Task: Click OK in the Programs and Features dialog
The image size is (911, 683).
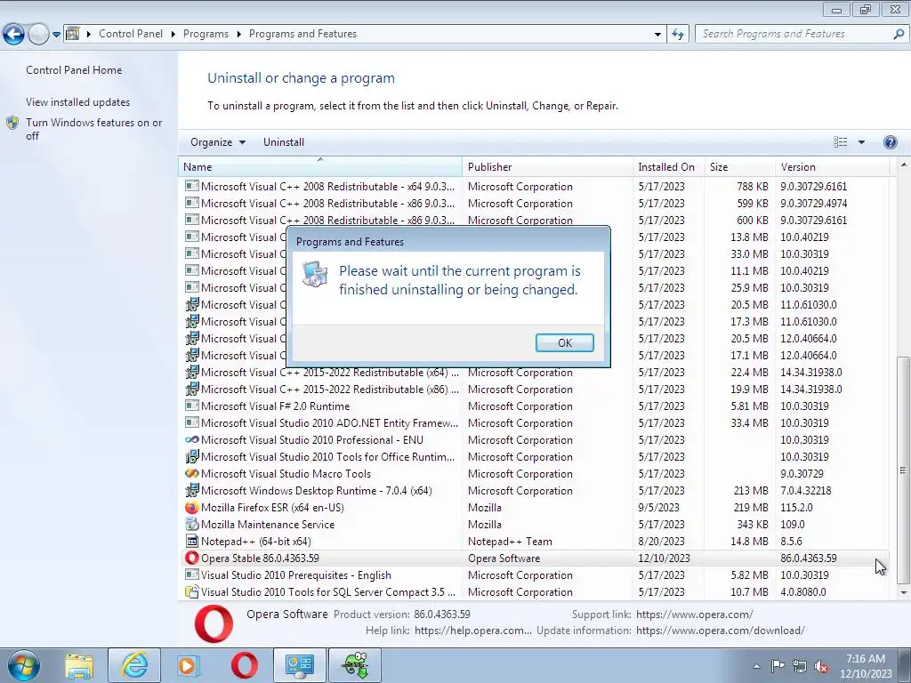Action: (564, 342)
